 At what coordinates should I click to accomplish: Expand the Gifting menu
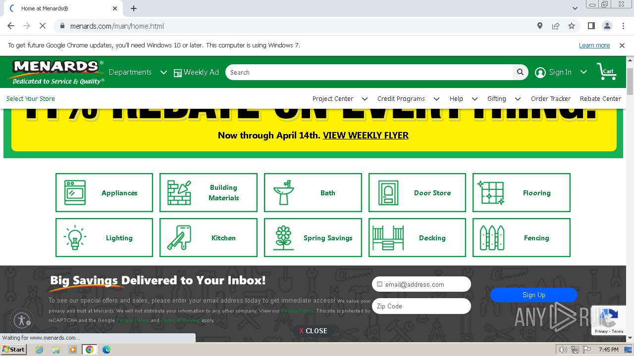click(504, 98)
